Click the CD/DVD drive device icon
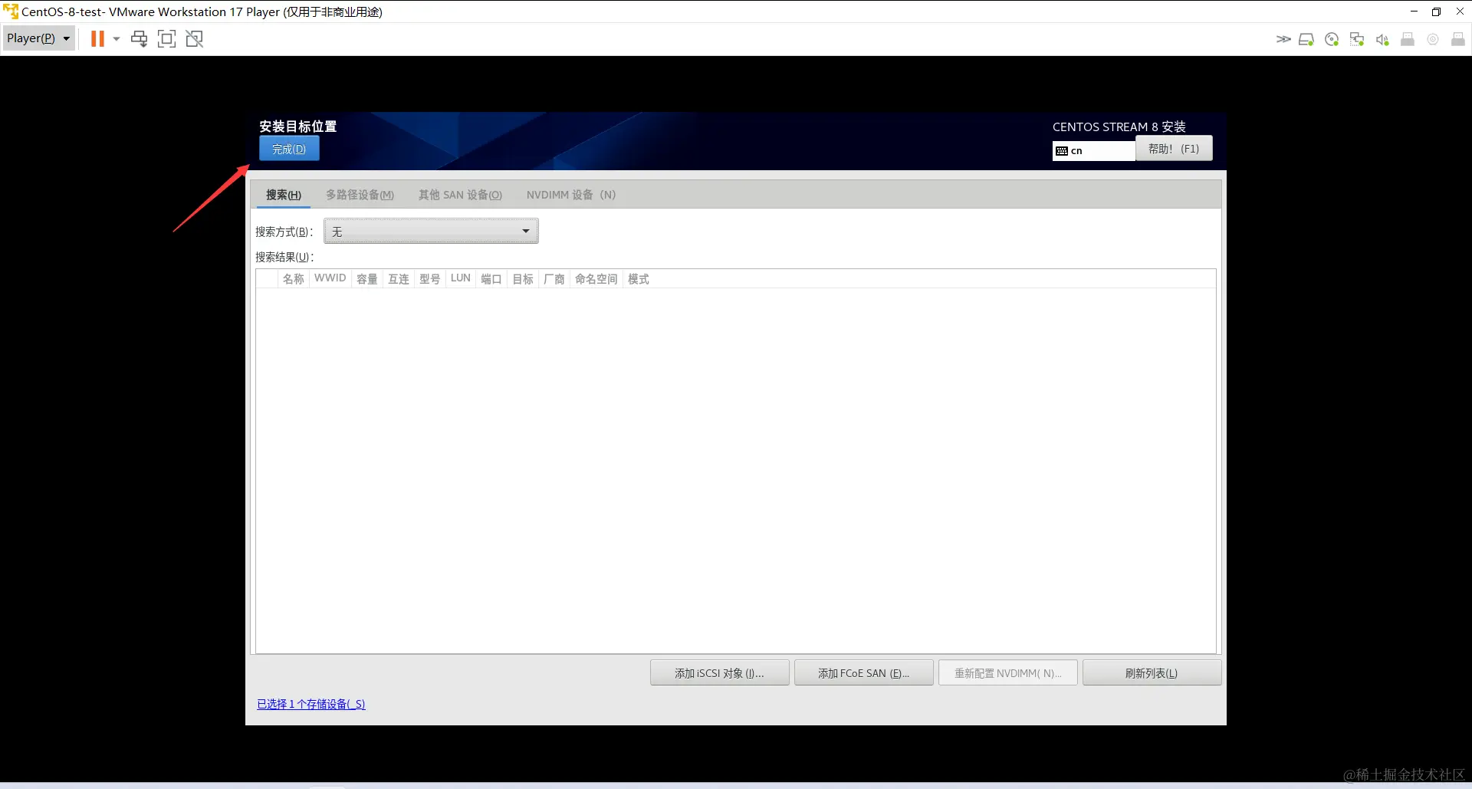 coord(1332,39)
